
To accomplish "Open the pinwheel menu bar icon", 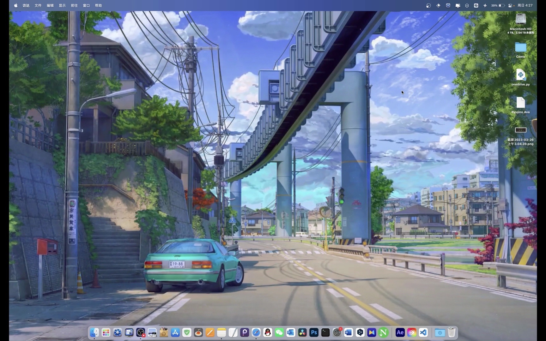I will (x=485, y=5).
